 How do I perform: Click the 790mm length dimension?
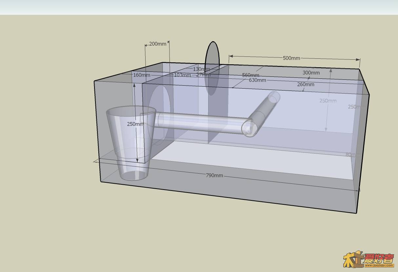click(214, 176)
